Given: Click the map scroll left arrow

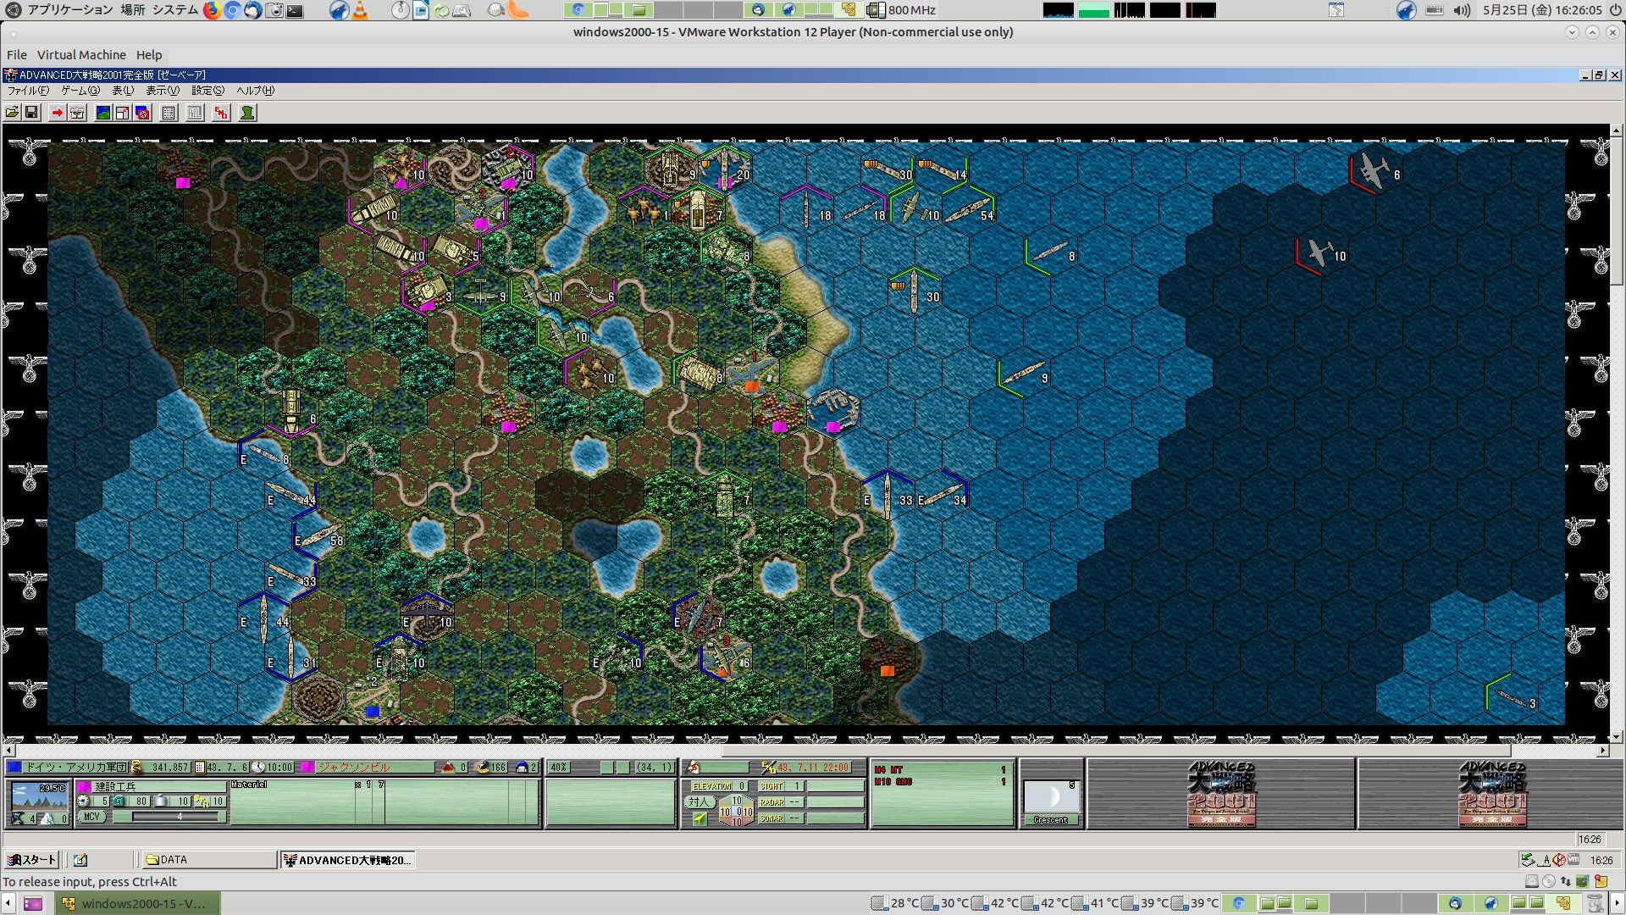Looking at the screenshot, I should [9, 751].
